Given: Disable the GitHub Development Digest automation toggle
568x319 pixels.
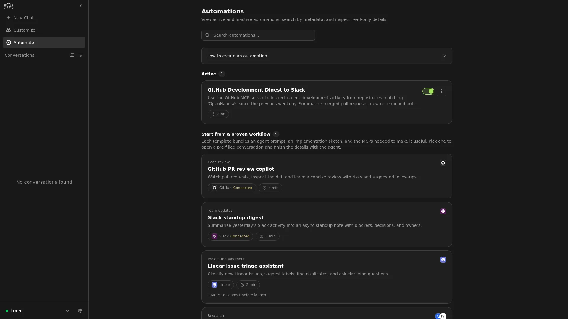Looking at the screenshot, I should [428, 91].
